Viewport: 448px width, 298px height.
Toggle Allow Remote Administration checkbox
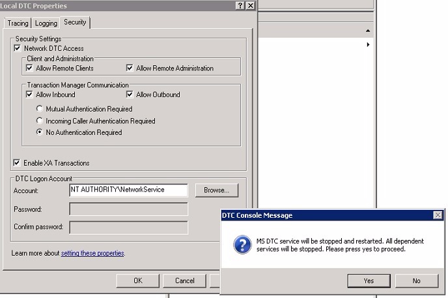click(x=130, y=68)
